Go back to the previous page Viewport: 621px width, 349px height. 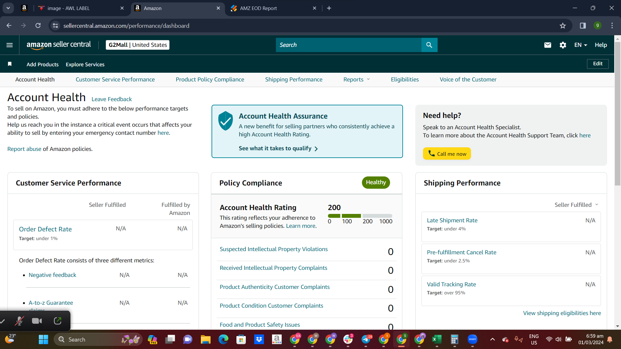click(9, 26)
